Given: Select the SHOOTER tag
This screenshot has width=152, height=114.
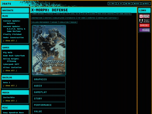Looking at the screenshot, I should [x=48, y=18].
